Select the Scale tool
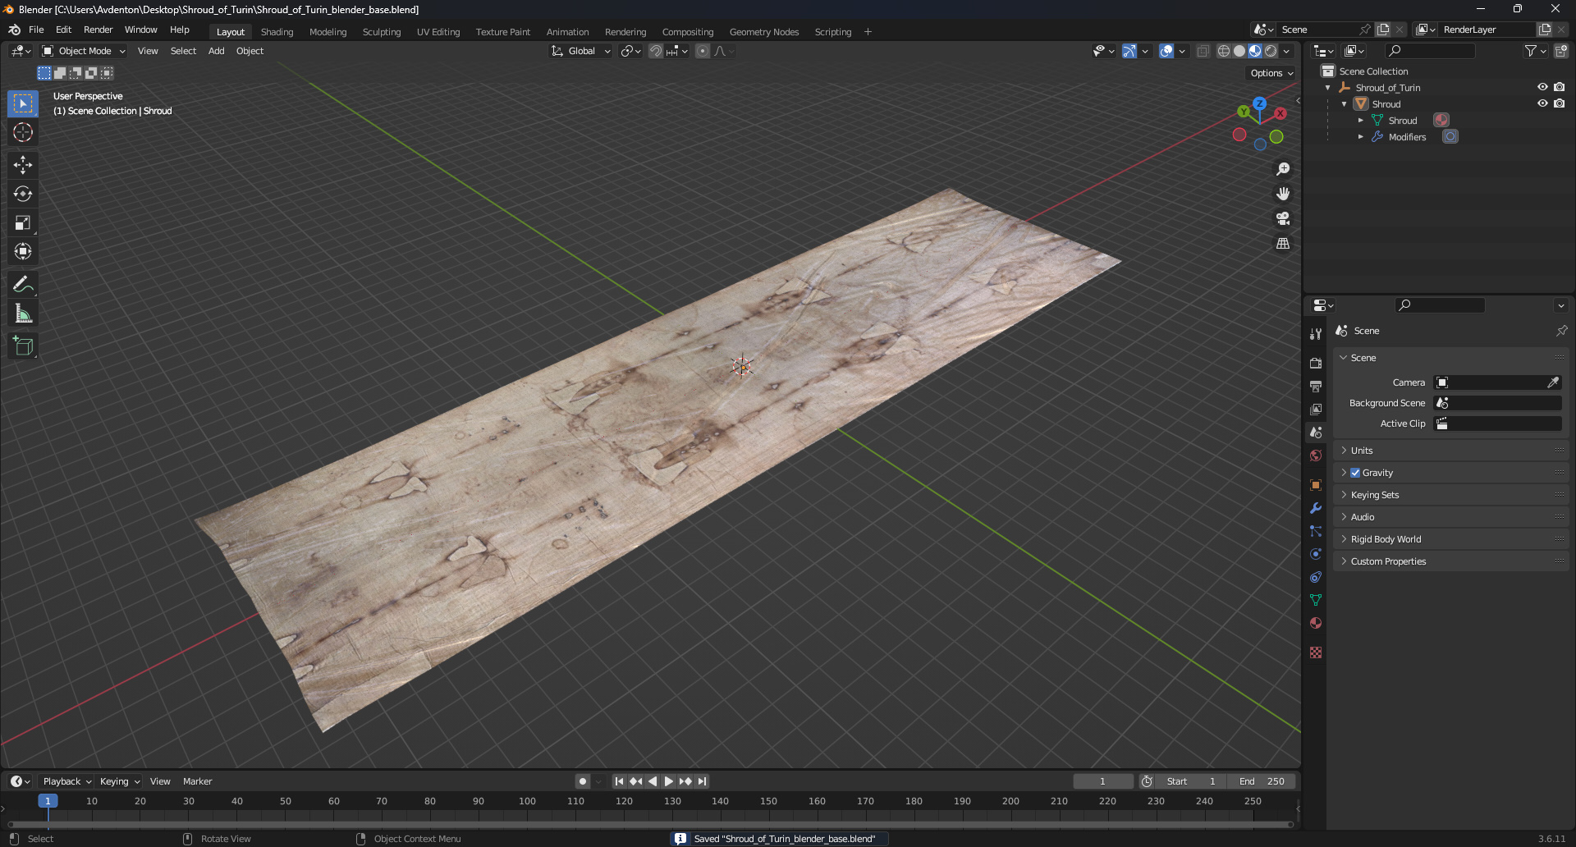1576x847 pixels. point(23,222)
